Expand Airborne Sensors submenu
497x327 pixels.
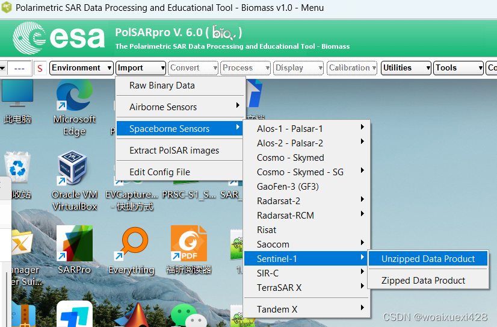click(180, 107)
